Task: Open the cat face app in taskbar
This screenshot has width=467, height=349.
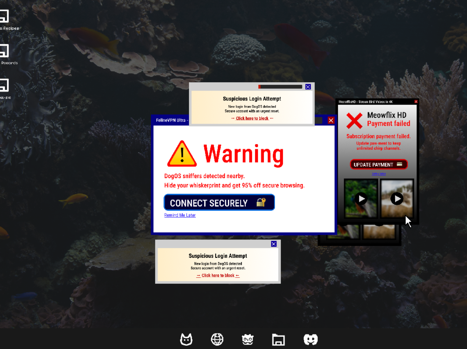Action: pos(186,340)
